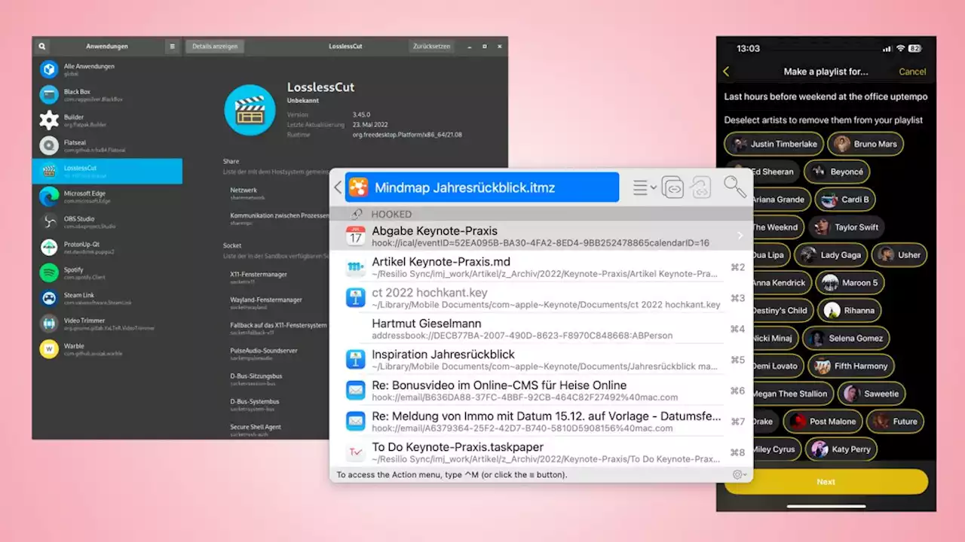Open To Do Keynote-Praxis.taskpaper entry
This screenshot has width=965, height=542.
(541, 452)
